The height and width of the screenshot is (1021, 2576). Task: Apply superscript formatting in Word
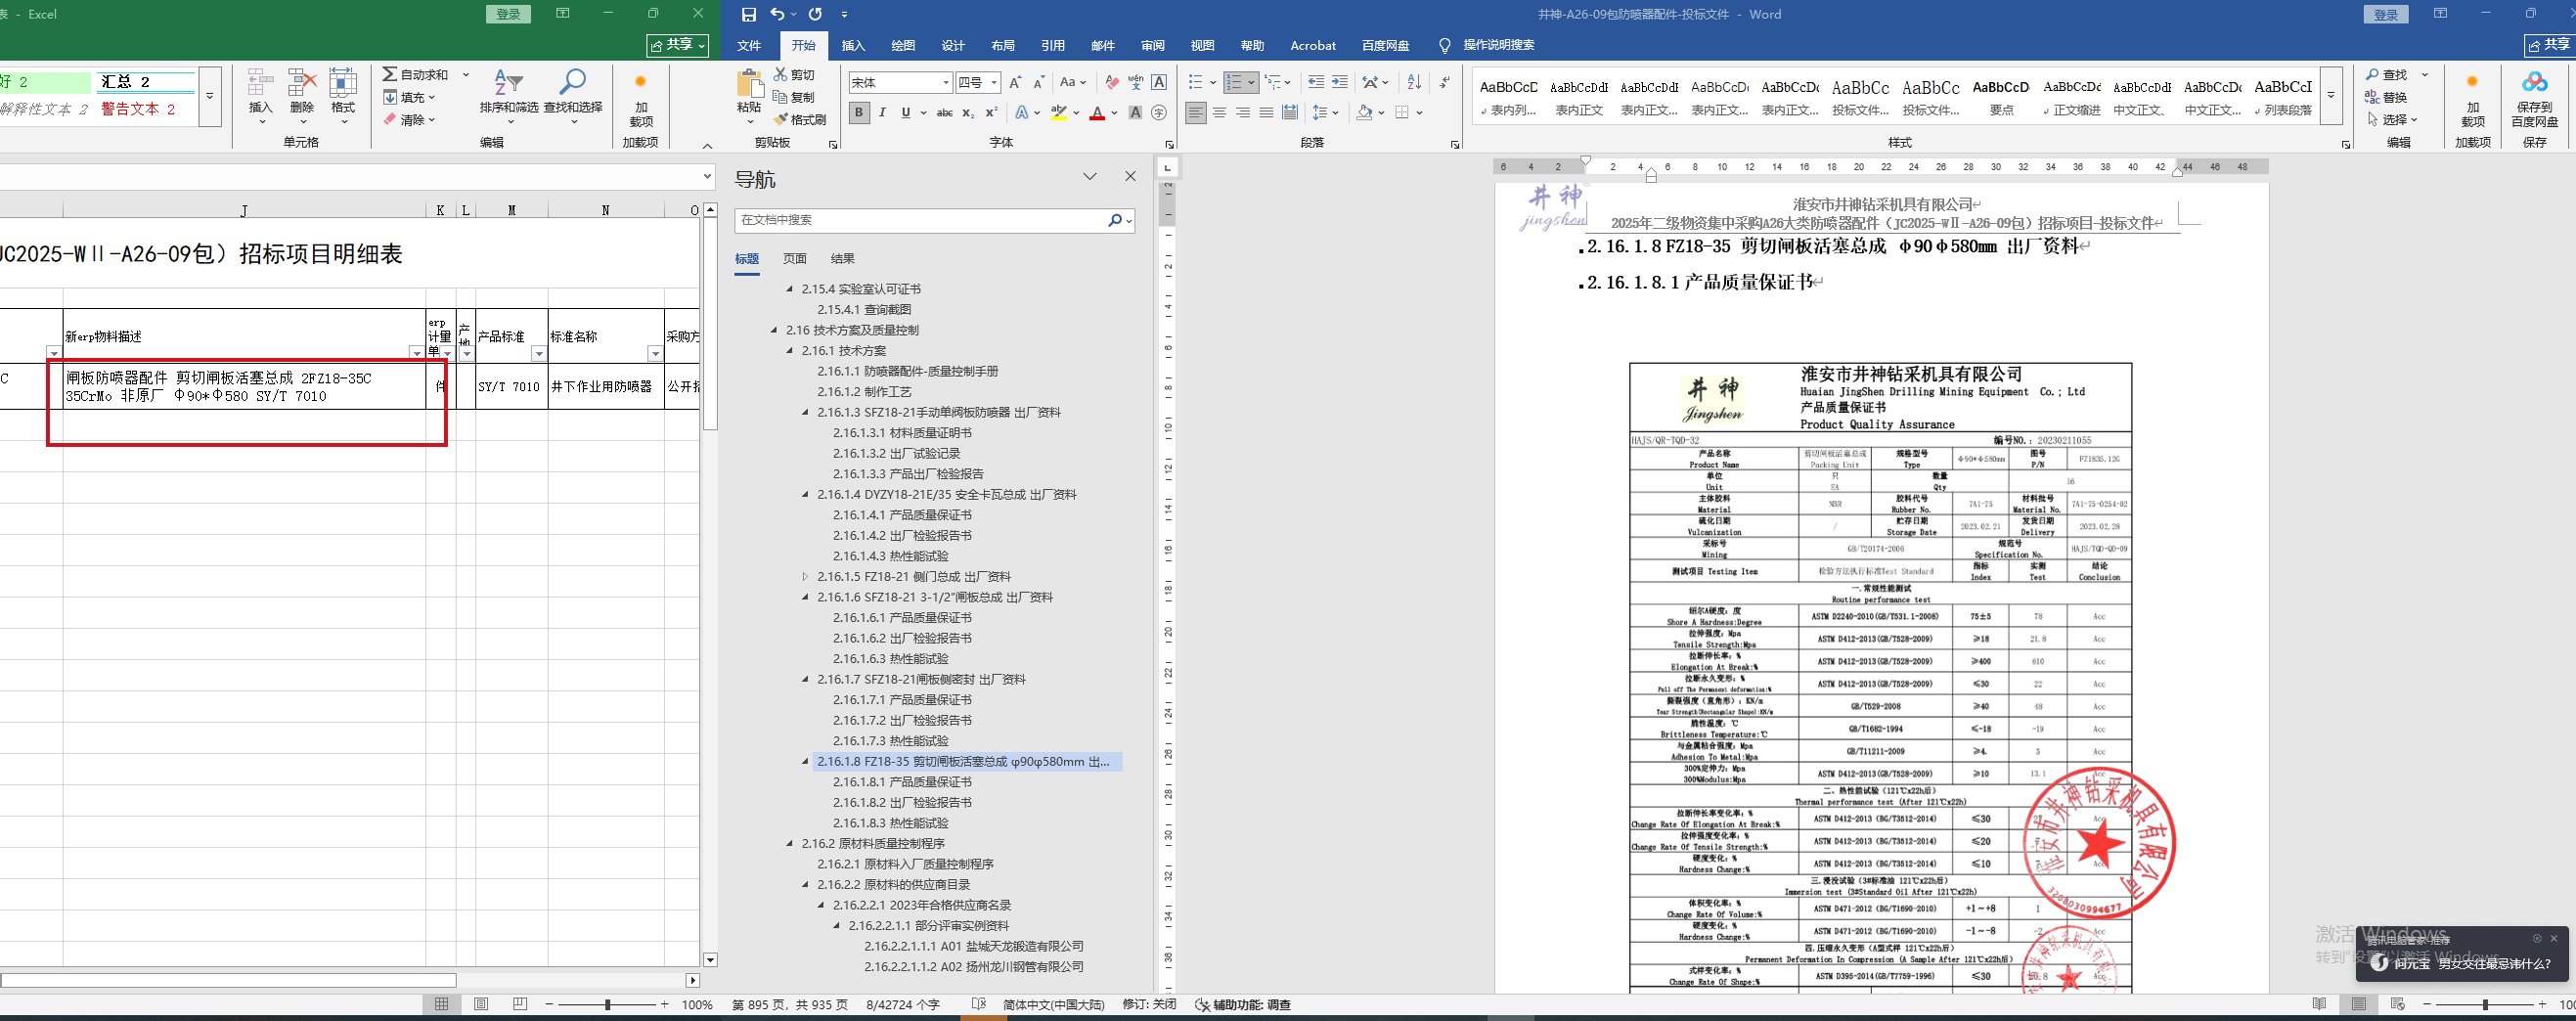(x=991, y=113)
